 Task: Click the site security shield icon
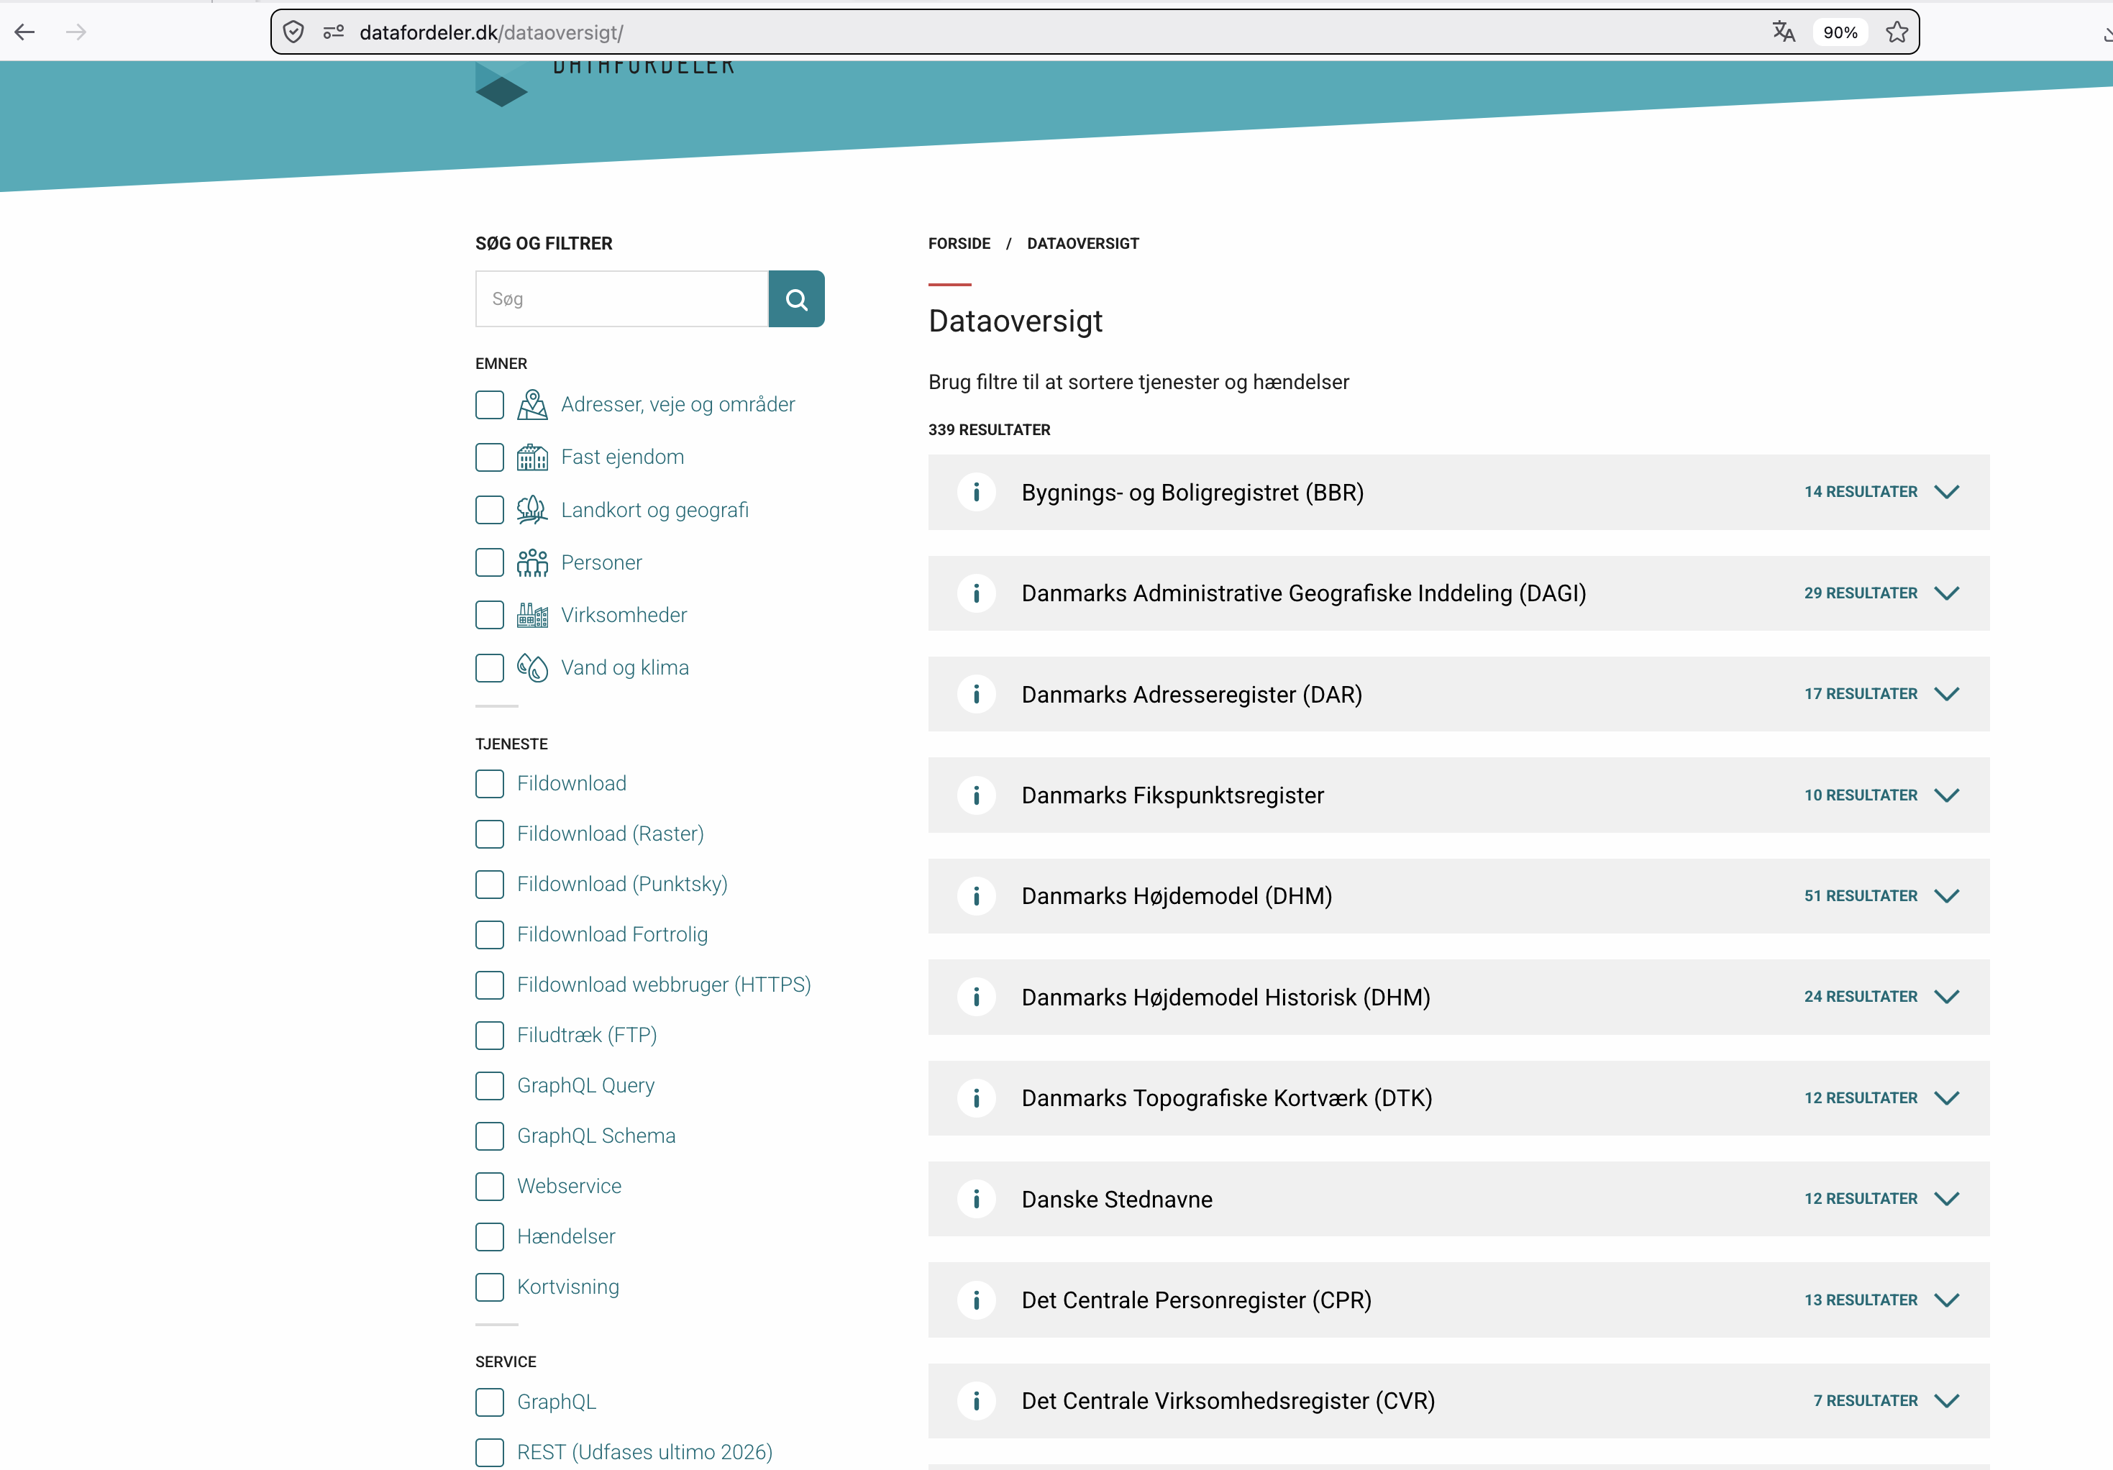[x=293, y=32]
